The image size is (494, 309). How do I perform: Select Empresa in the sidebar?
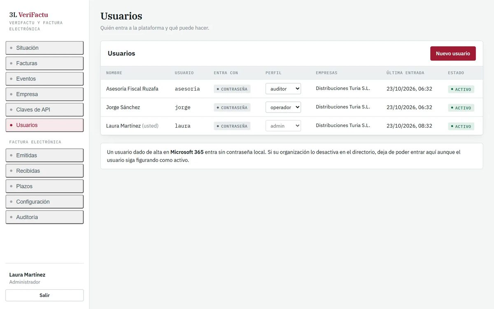(44, 94)
